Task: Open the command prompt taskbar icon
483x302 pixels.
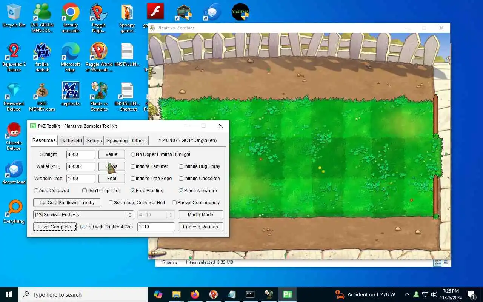Action: click(250, 294)
